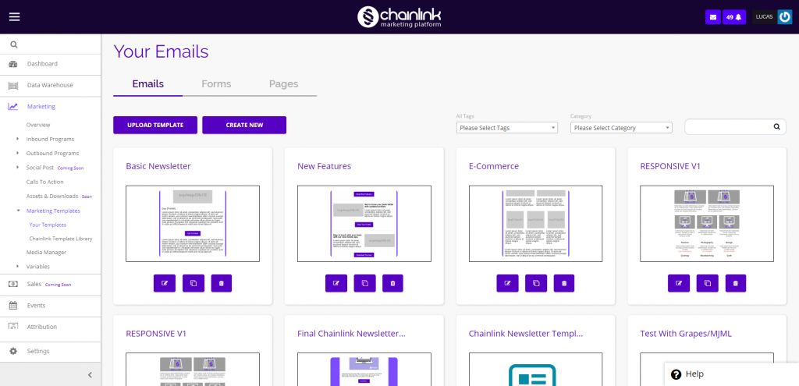
Task: Click the Marketing chart icon
Action: click(13, 107)
